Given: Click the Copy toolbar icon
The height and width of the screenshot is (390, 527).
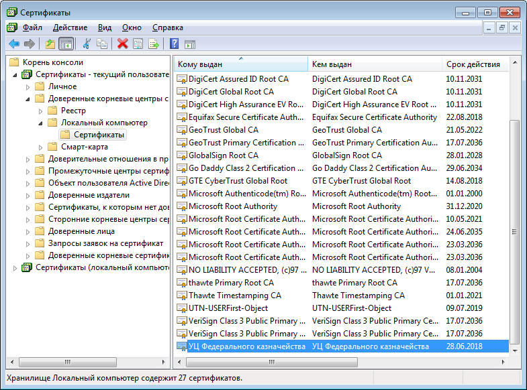Looking at the screenshot, I should coord(102,44).
